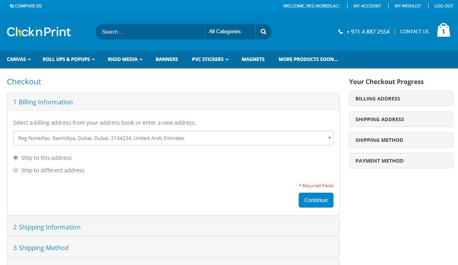
Task: Click inside the Search text field
Action: coord(151,32)
